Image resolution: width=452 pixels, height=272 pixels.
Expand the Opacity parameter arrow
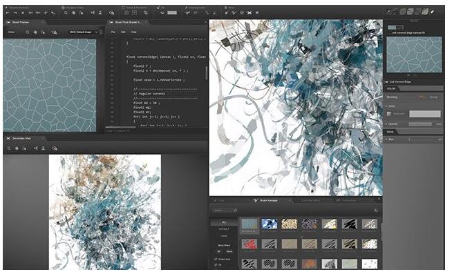coord(387,124)
